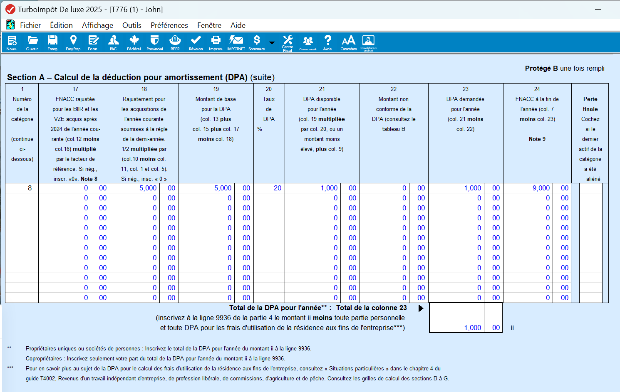Click 'FNACC rajustée' column 17 header
The image size is (620, 392).
pyautogui.click(x=75, y=99)
